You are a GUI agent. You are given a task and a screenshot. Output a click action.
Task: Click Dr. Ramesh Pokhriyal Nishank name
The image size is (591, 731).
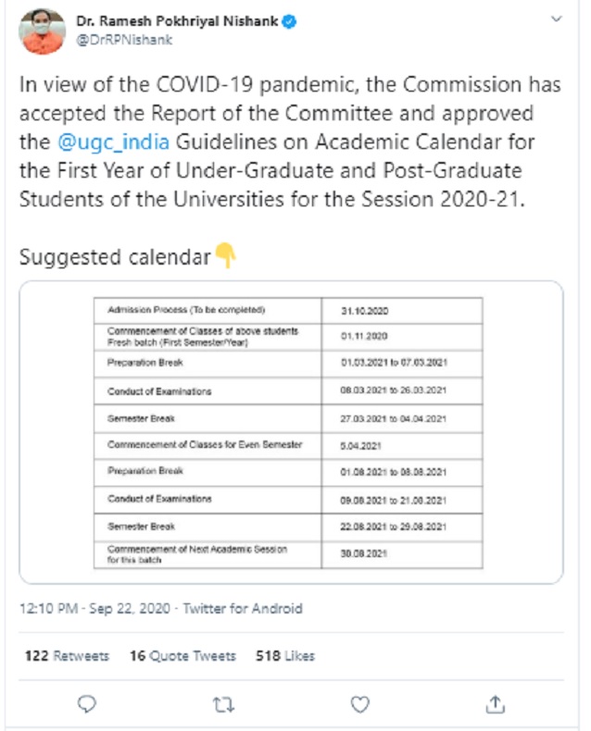click(177, 21)
